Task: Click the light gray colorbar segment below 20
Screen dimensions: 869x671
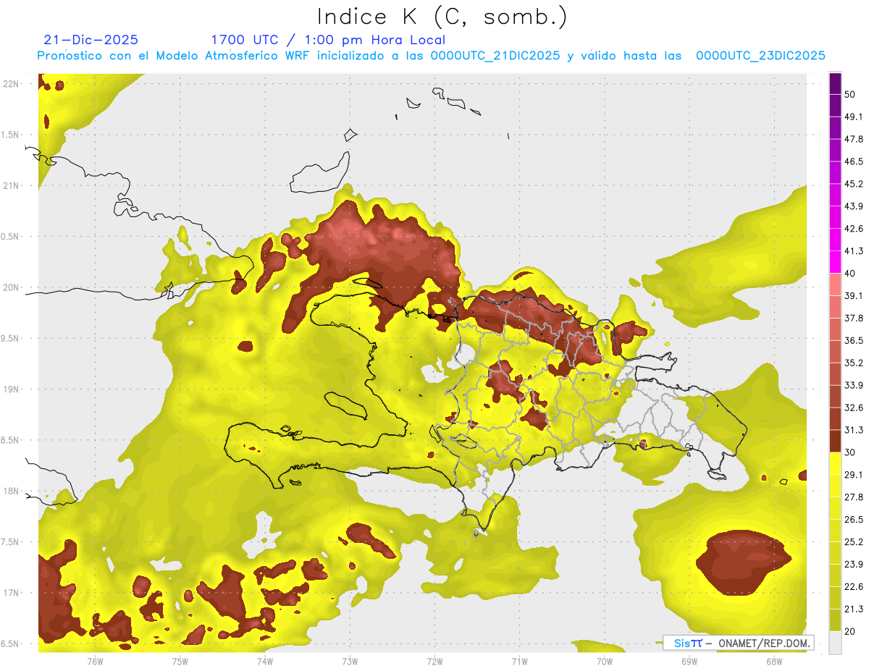Action: 835,643
